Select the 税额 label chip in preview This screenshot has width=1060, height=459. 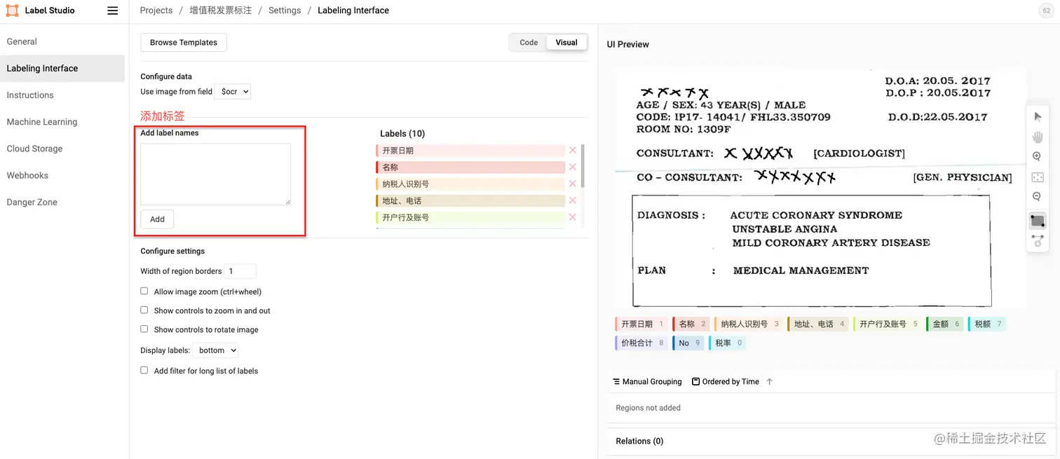click(987, 324)
